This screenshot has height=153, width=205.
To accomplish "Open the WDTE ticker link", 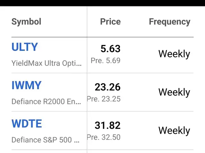I will click(27, 124).
